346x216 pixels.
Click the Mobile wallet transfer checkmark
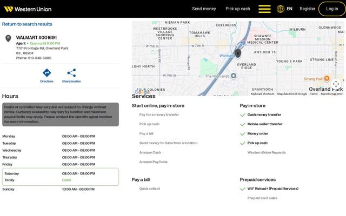(x=243, y=124)
